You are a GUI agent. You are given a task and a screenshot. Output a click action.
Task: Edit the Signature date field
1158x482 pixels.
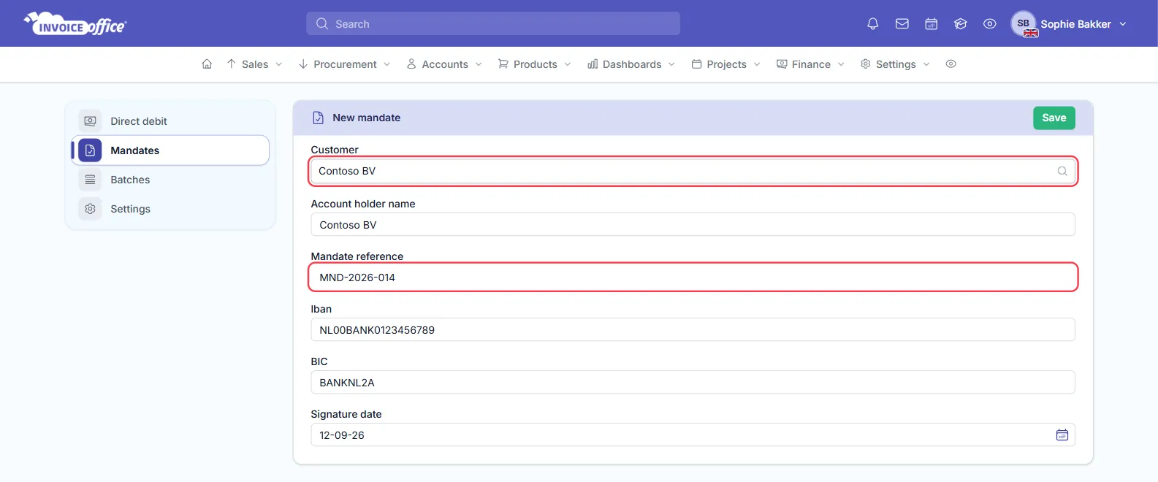pyautogui.click(x=693, y=435)
